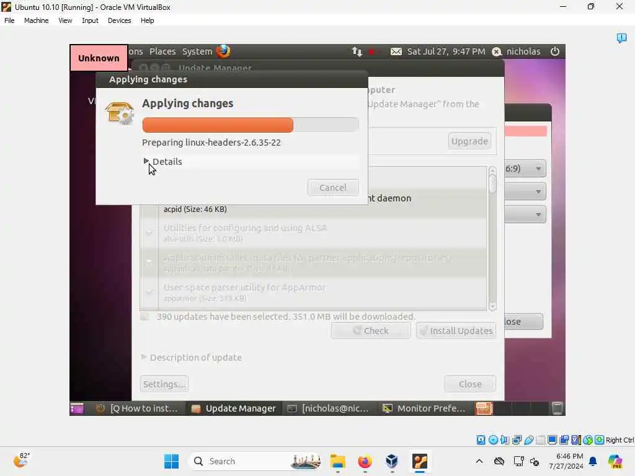This screenshot has height=476, width=635.
Task: Click the orange workspace switcher icon
Action: (484, 408)
